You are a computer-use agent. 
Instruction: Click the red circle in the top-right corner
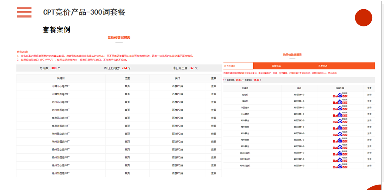(x=363, y=18)
